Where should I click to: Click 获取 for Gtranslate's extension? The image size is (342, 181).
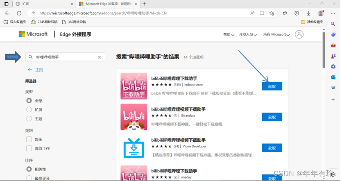pyautogui.click(x=272, y=117)
